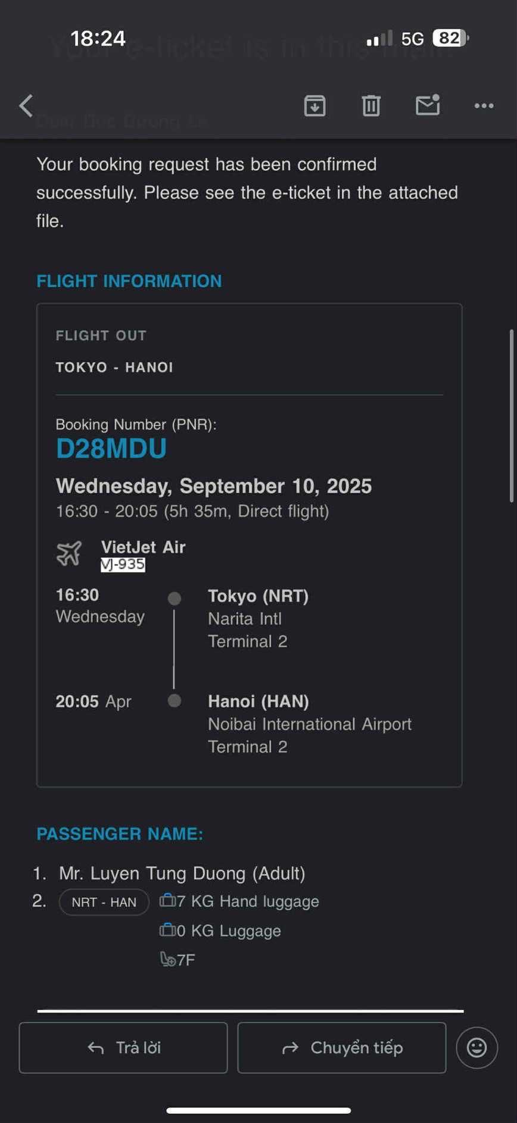Tap the FLIGHT INFORMATION heading

point(129,281)
